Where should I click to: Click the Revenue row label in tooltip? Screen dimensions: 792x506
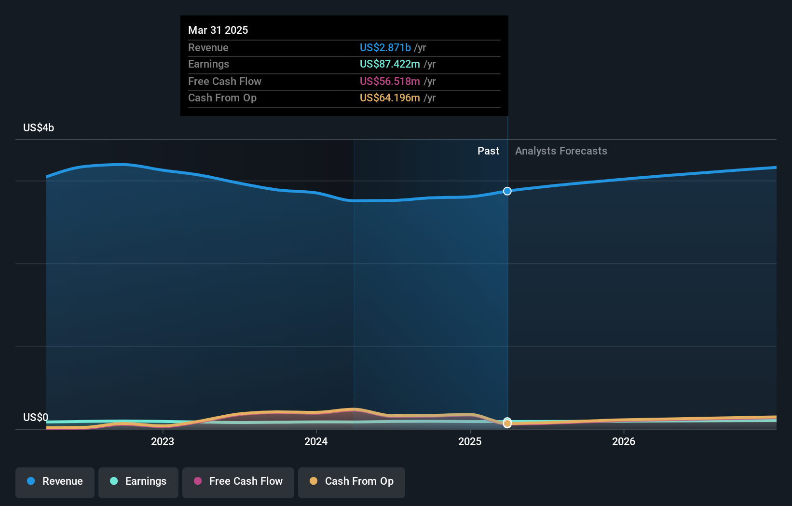(x=208, y=47)
